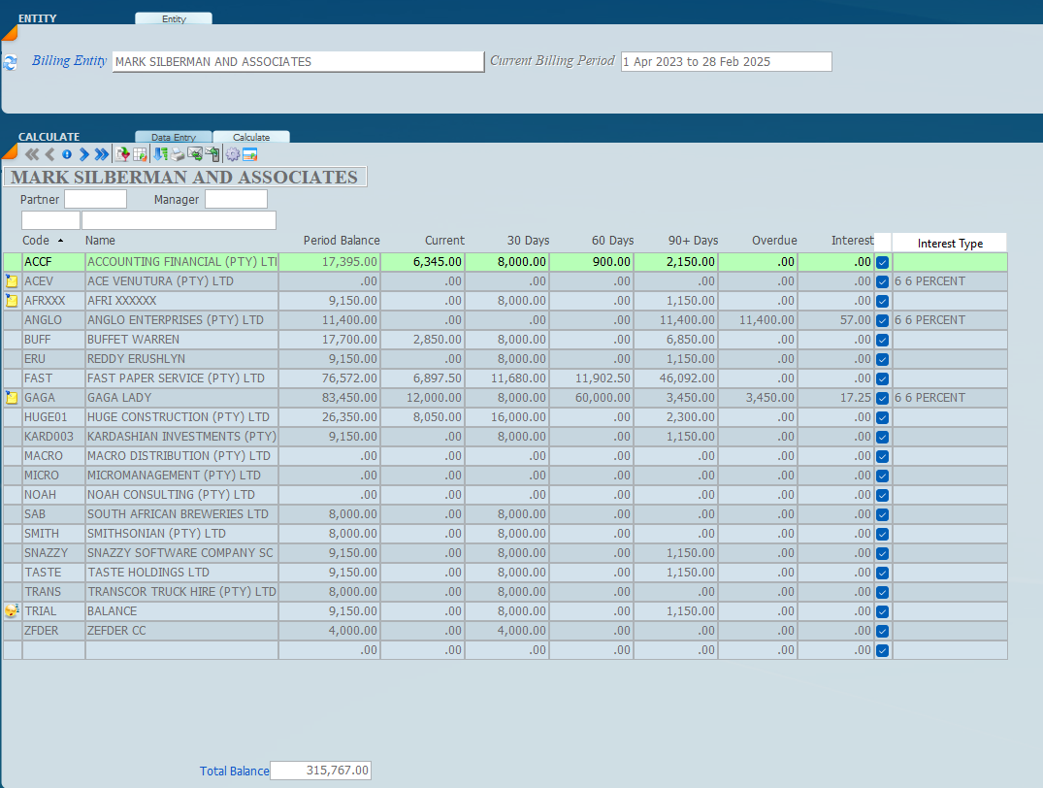The width and height of the screenshot is (1043, 788).
Task: Click the printer icon in the toolbar
Action: [178, 154]
